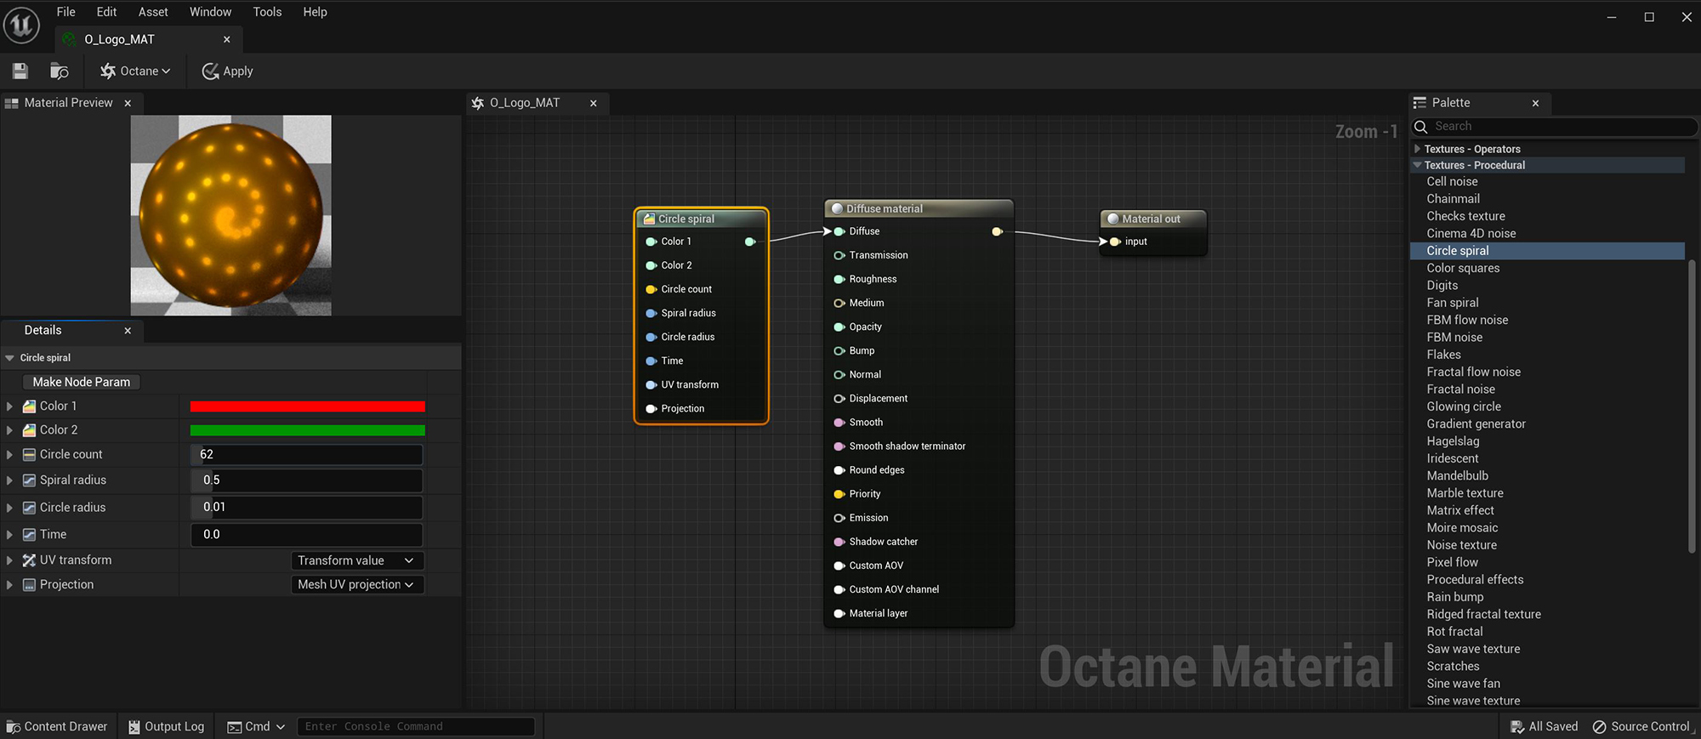Expand the Circle count property row

tap(10, 455)
